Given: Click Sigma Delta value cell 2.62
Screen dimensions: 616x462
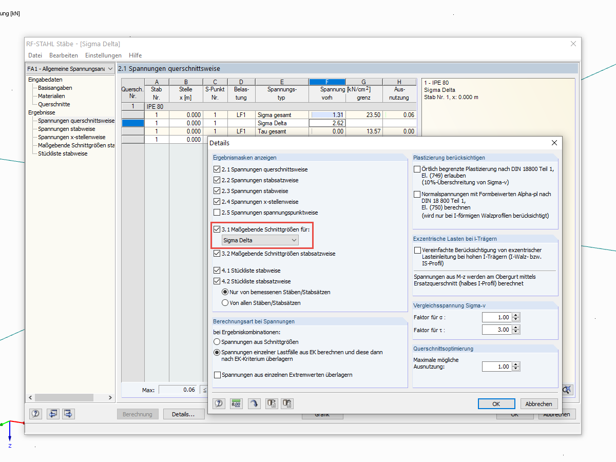Looking at the screenshot, I should click(327, 123).
